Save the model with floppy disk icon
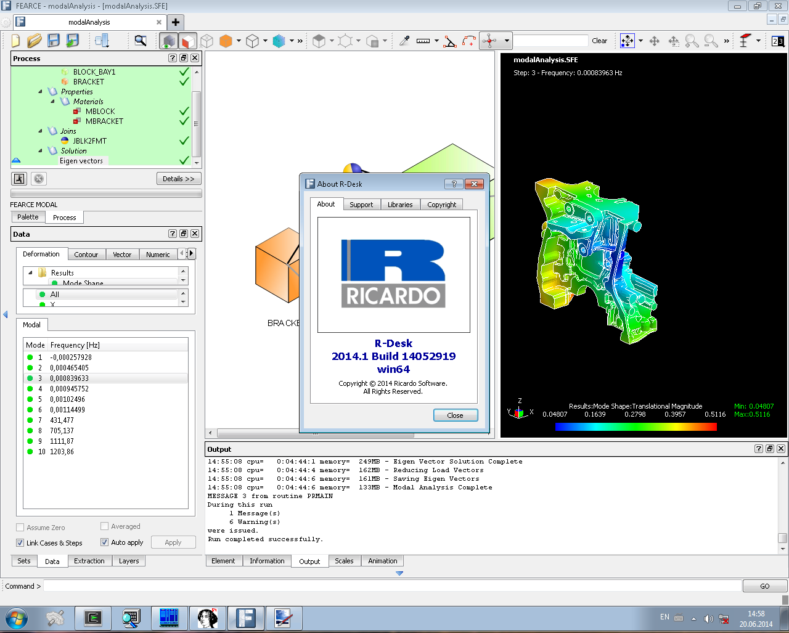Image resolution: width=789 pixels, height=633 pixels. point(54,41)
